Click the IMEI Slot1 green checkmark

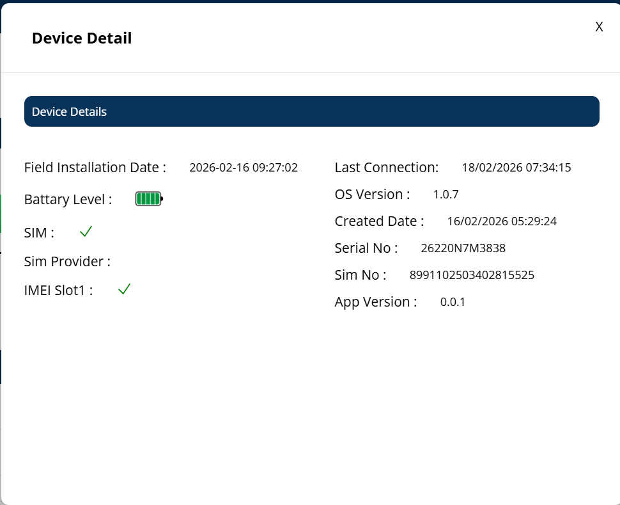(125, 289)
